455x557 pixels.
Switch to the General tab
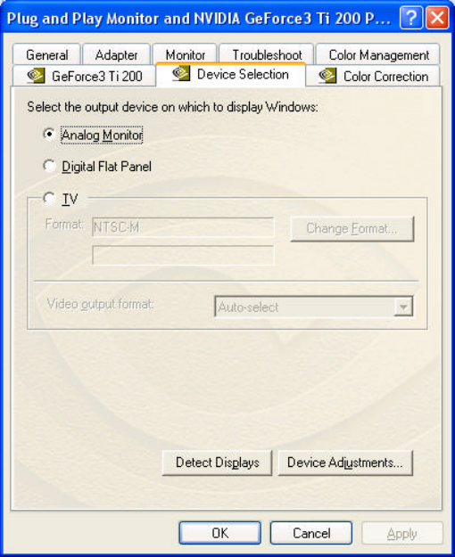tap(46, 55)
